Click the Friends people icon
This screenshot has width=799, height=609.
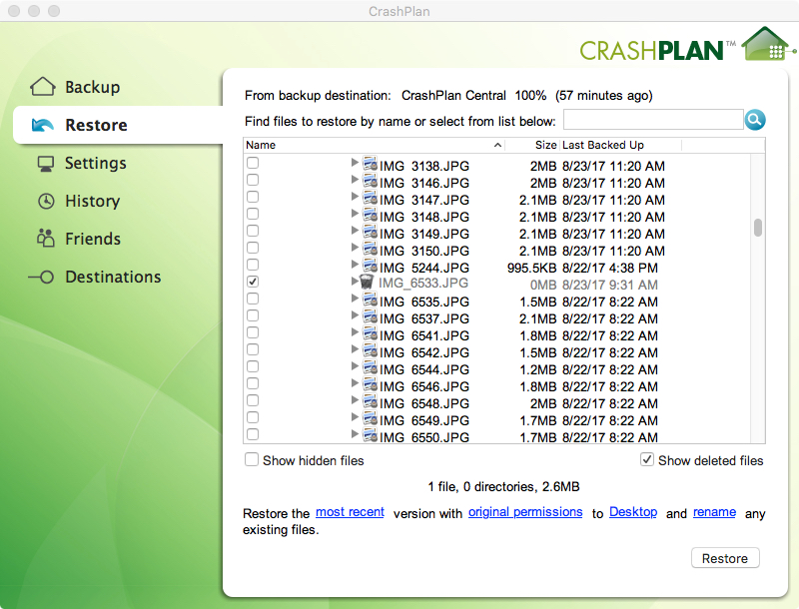[46, 238]
